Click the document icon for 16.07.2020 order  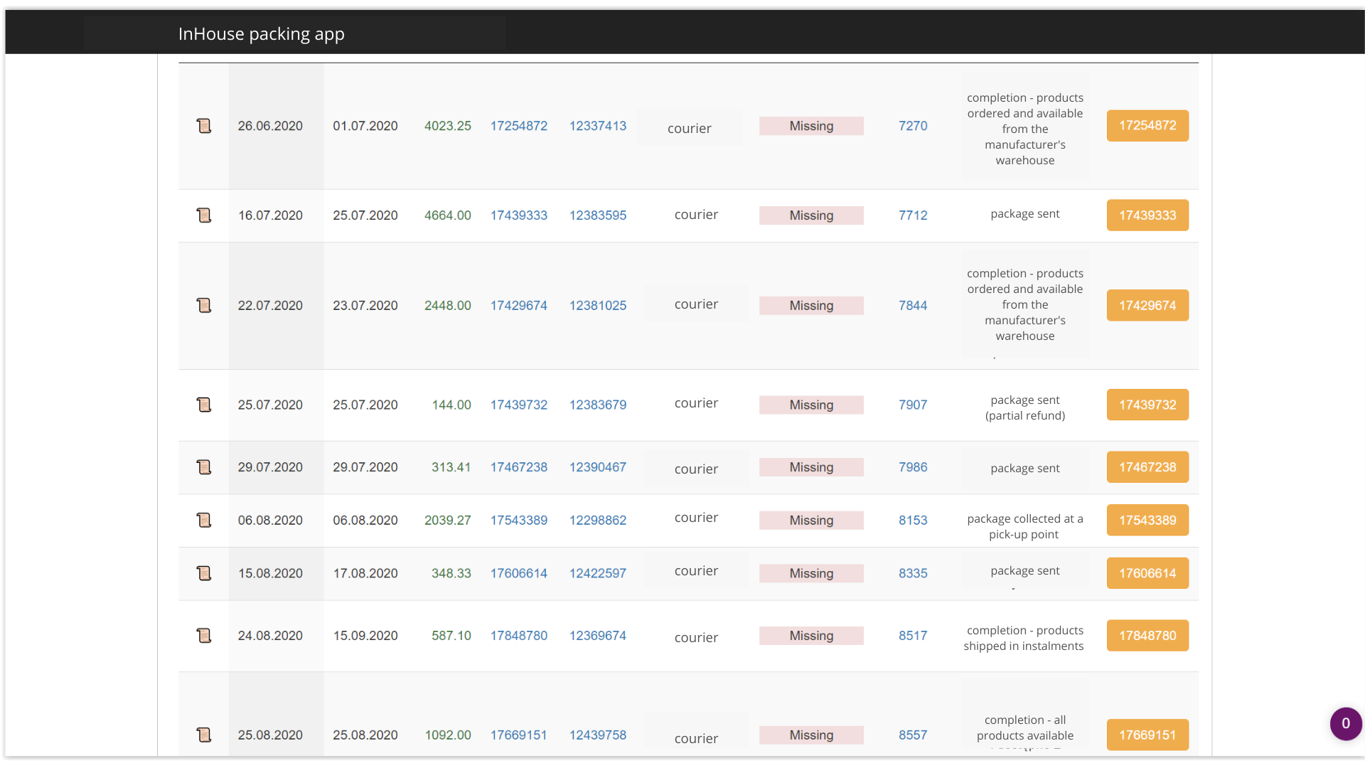(204, 215)
